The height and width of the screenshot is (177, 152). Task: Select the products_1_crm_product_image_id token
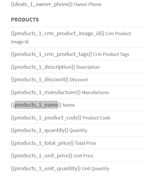[57, 34]
